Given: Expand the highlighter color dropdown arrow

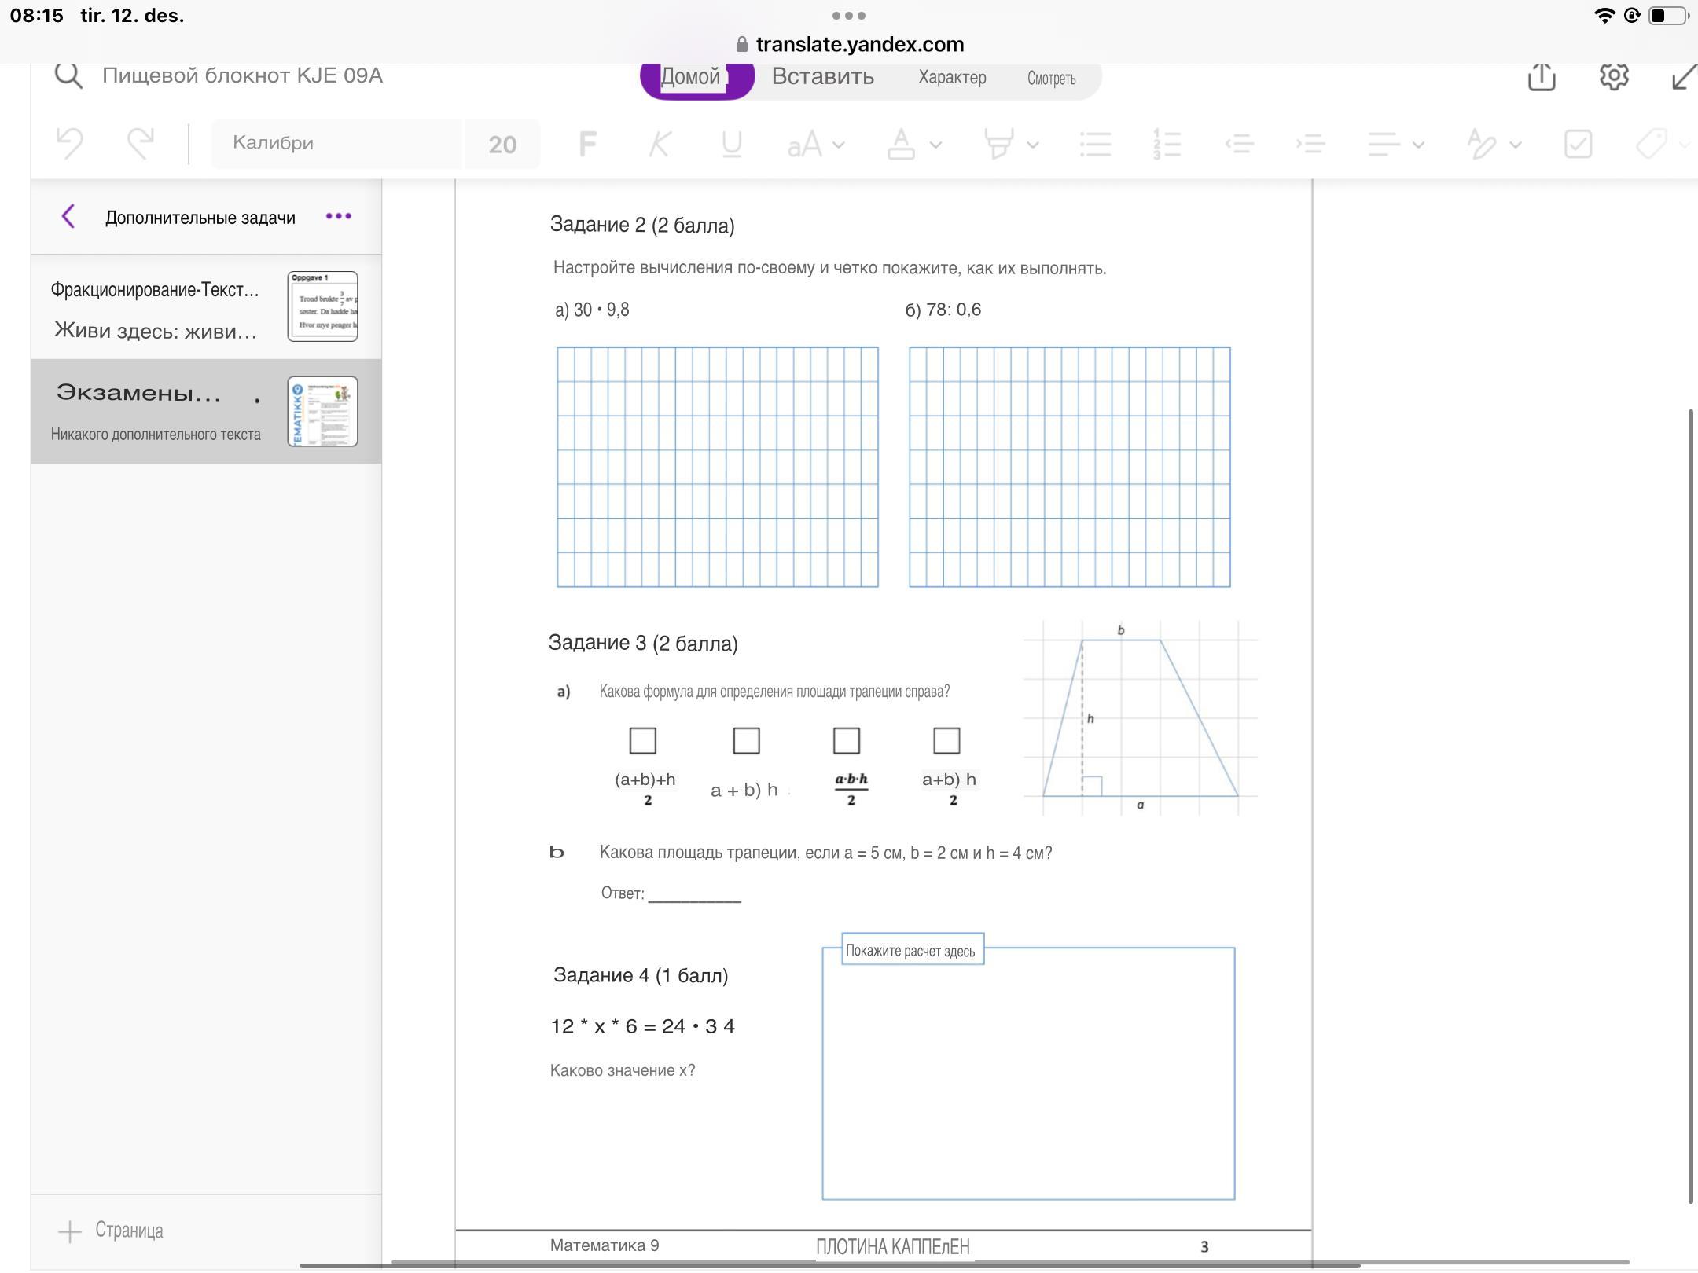Looking at the screenshot, I should coord(1033,145).
